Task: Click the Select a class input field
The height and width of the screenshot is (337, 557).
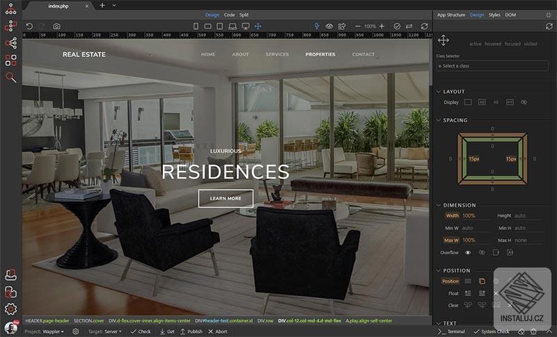Action: tap(492, 66)
